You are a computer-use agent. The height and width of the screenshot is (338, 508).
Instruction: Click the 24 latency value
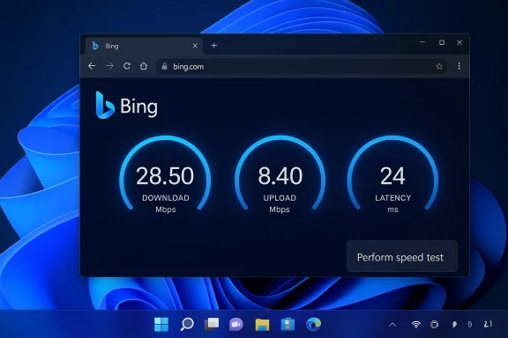pos(392,176)
